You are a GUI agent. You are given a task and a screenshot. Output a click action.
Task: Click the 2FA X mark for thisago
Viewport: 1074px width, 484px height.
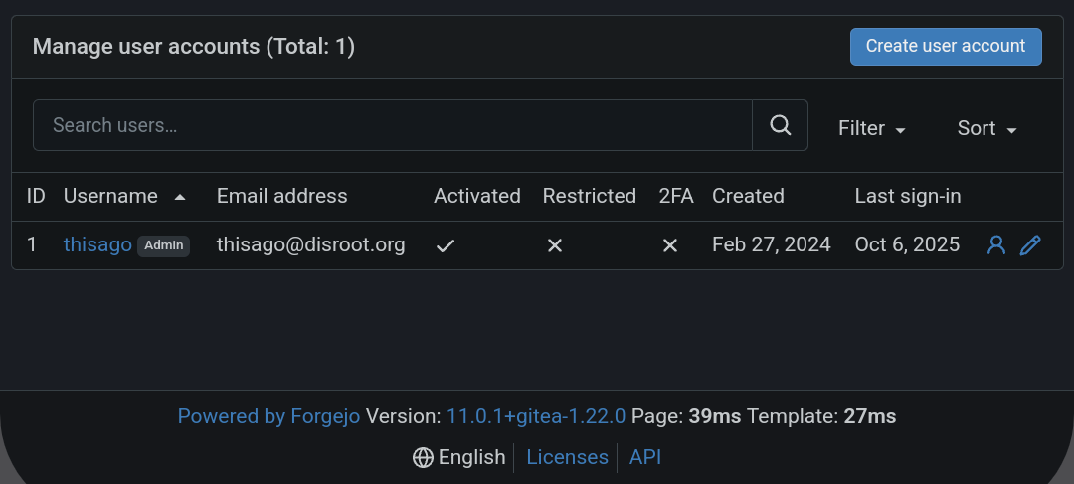(x=670, y=245)
